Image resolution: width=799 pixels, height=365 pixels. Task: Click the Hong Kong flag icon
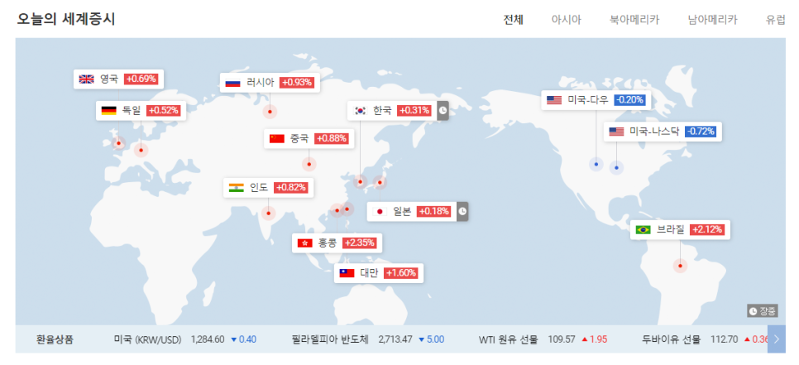[304, 243]
